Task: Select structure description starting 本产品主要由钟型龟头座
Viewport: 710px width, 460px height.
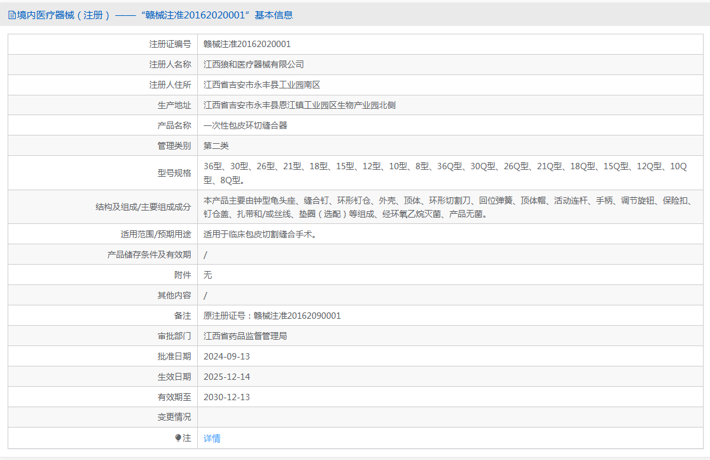Action: click(448, 207)
